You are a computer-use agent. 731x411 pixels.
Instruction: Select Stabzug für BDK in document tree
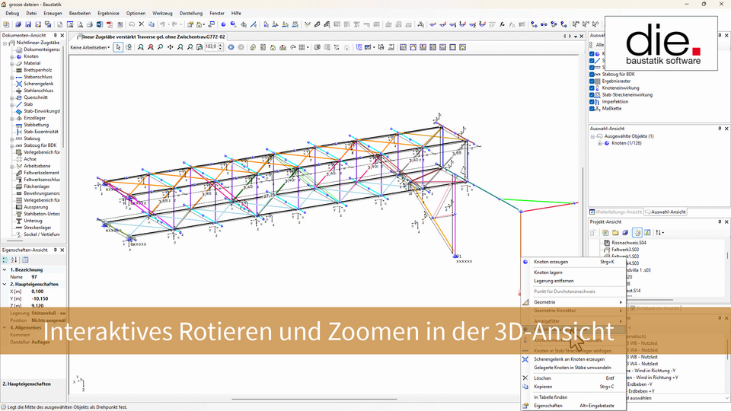40,145
